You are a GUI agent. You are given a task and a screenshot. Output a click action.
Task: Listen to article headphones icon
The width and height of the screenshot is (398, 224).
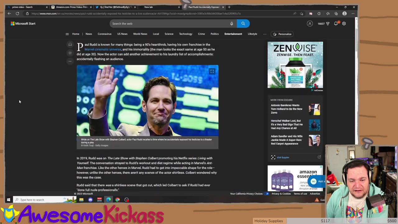point(70,44)
